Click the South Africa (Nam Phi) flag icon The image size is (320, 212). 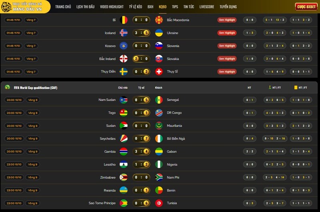coord(159,177)
